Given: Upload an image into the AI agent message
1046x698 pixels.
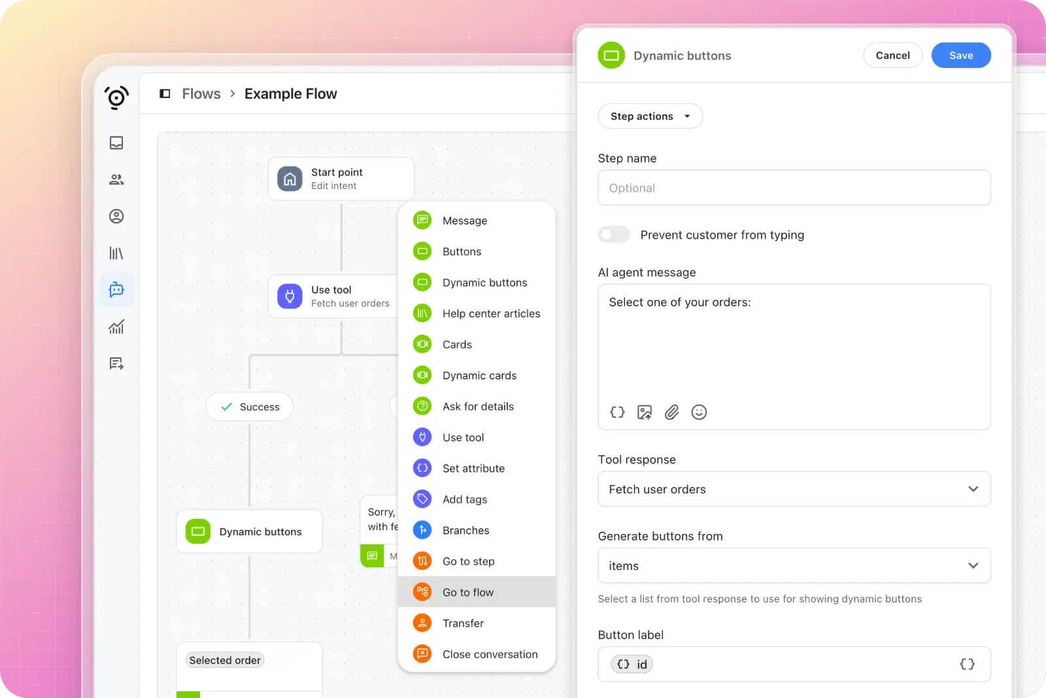Looking at the screenshot, I should (644, 412).
